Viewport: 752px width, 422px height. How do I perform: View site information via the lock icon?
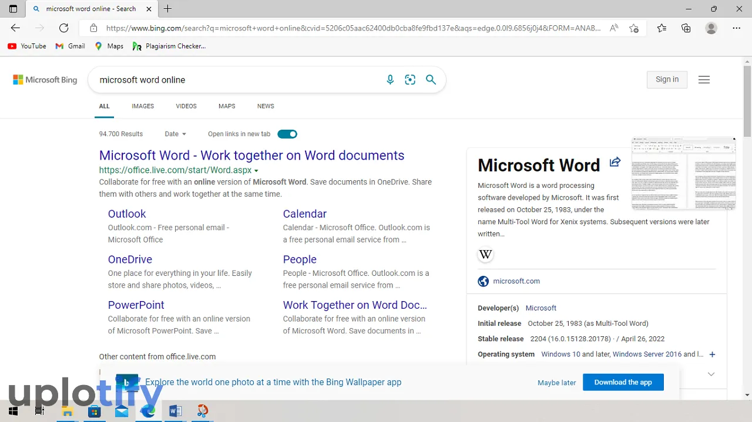[93, 28]
